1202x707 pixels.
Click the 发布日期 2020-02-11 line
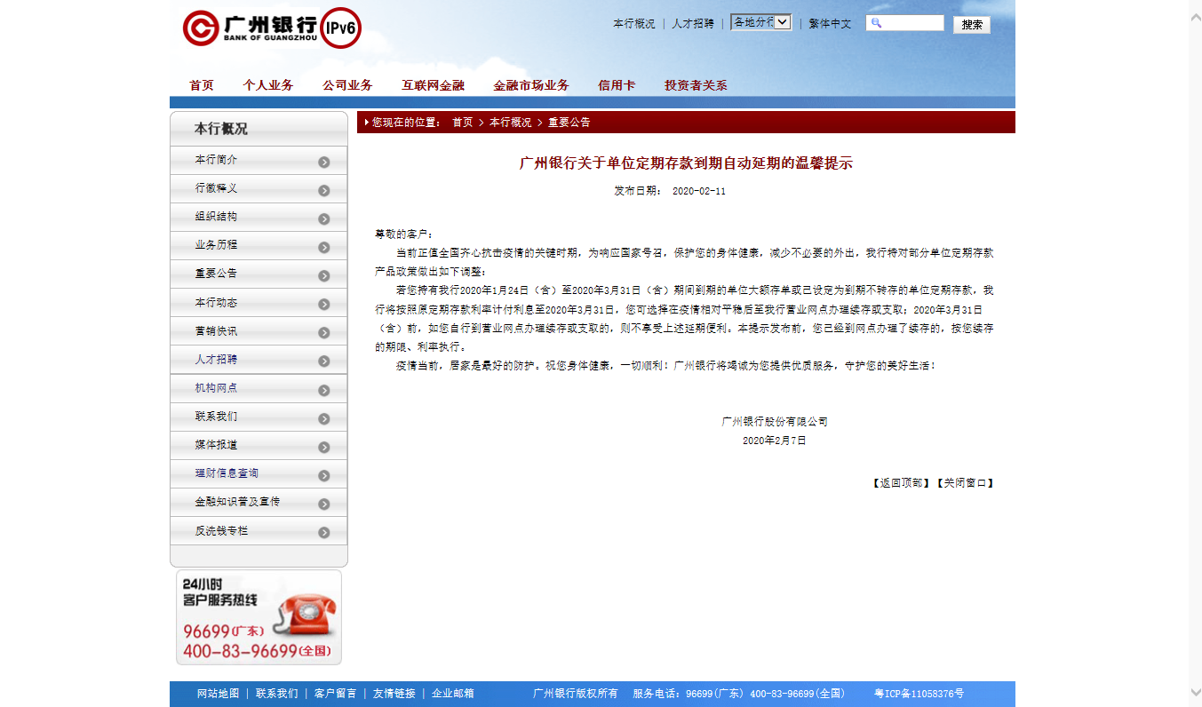click(x=670, y=191)
